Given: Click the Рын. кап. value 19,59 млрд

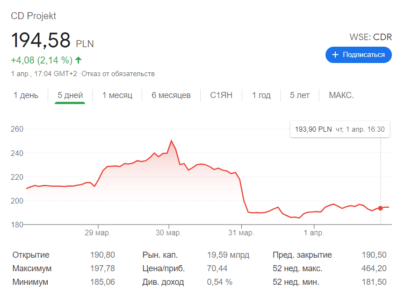Looking at the screenshot, I should point(228,255).
